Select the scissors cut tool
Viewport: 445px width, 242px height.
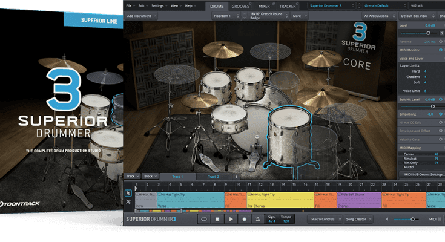click(x=129, y=201)
